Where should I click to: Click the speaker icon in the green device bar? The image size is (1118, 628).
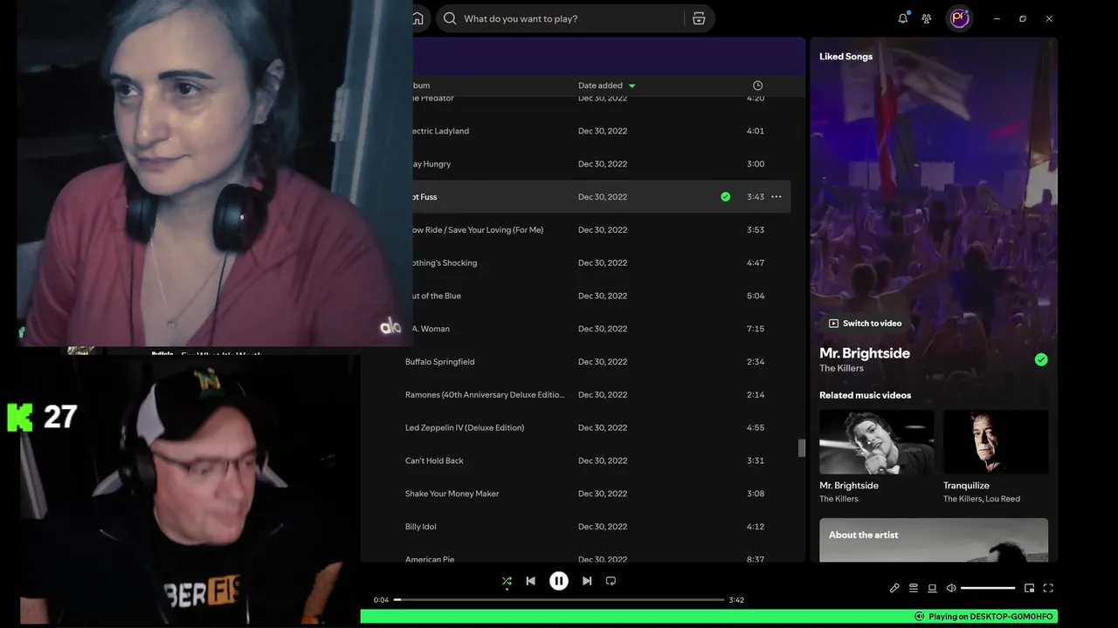919,617
